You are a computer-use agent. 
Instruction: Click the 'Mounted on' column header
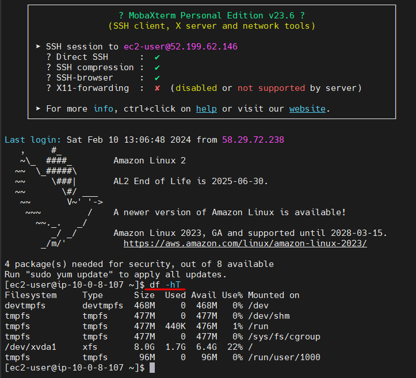273,295
